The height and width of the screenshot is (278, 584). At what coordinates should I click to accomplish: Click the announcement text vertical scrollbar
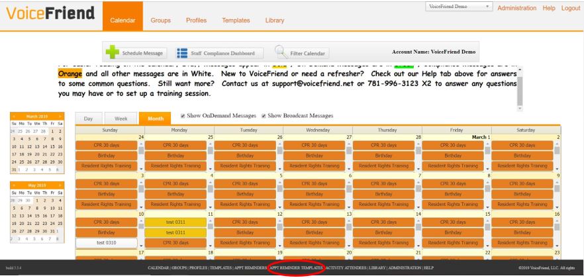tap(520, 89)
